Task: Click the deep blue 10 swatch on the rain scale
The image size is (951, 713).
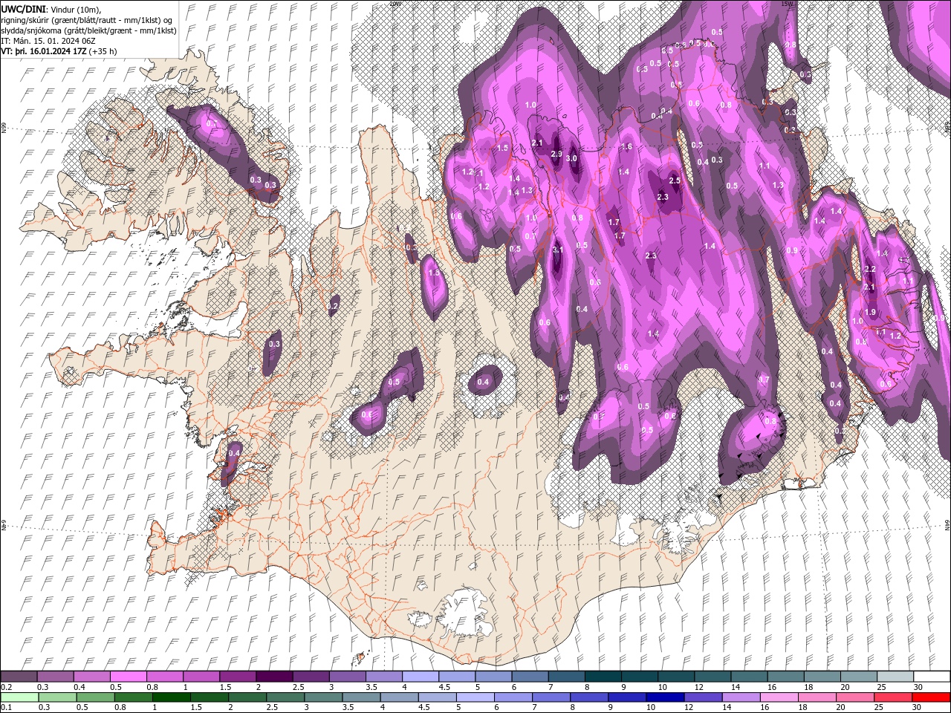Action: [665, 697]
